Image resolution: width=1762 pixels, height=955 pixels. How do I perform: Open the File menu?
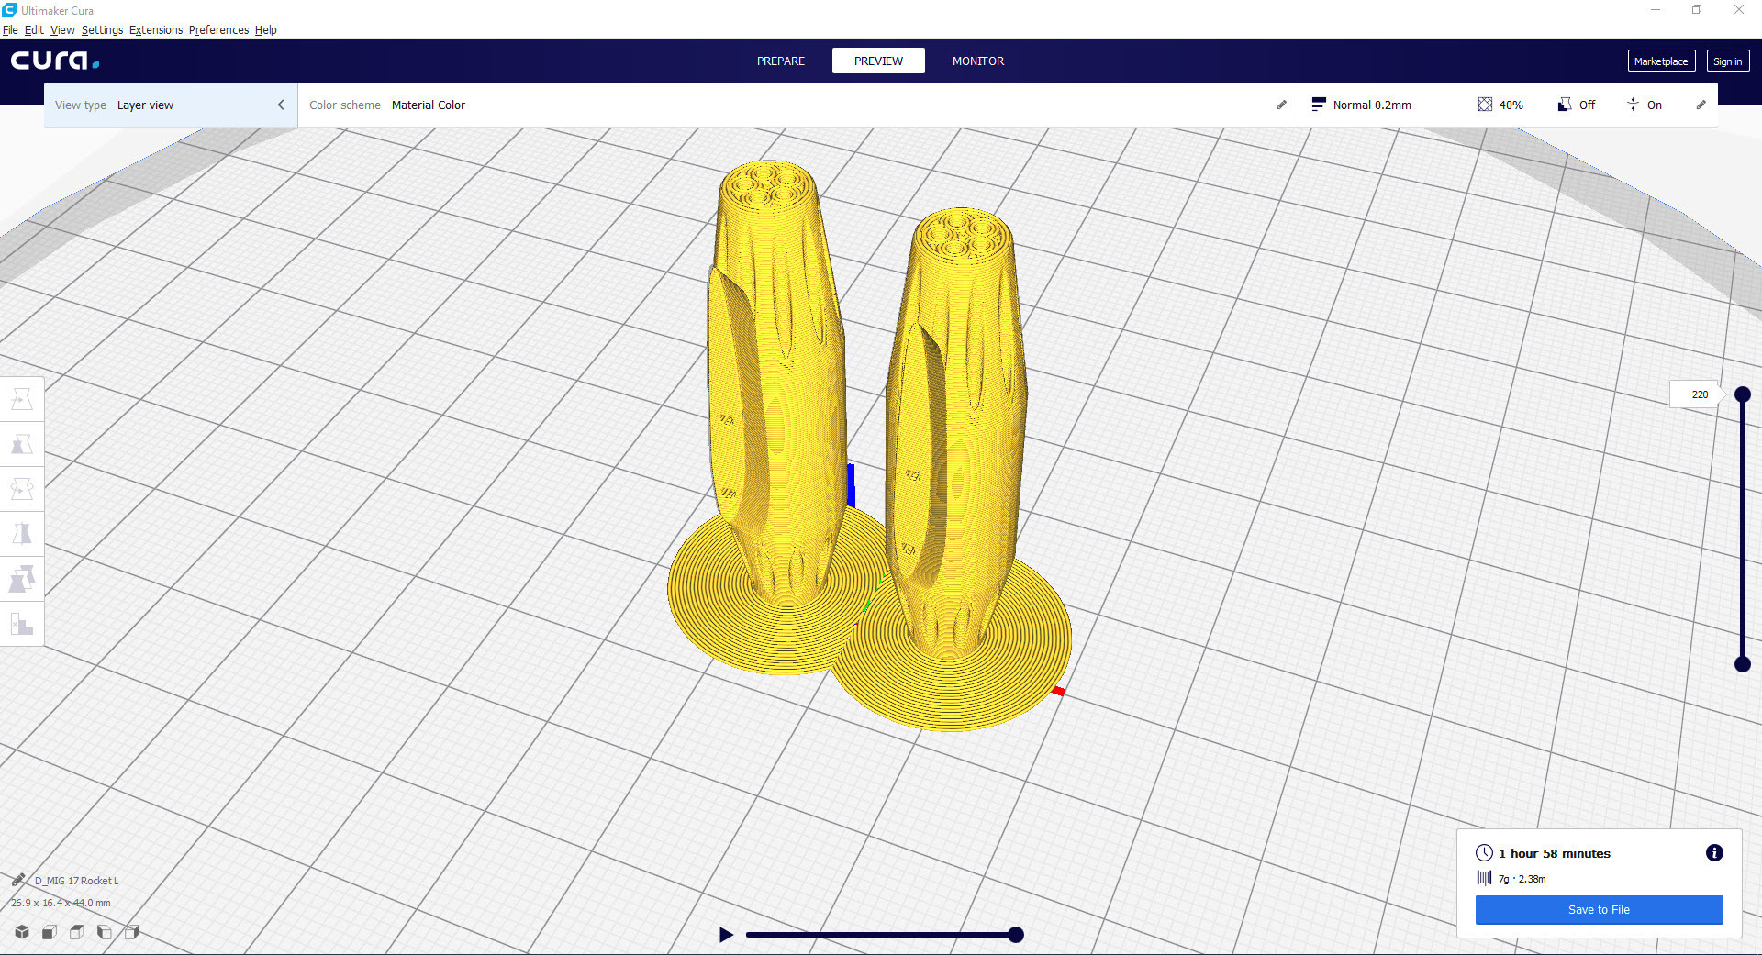tap(10, 29)
